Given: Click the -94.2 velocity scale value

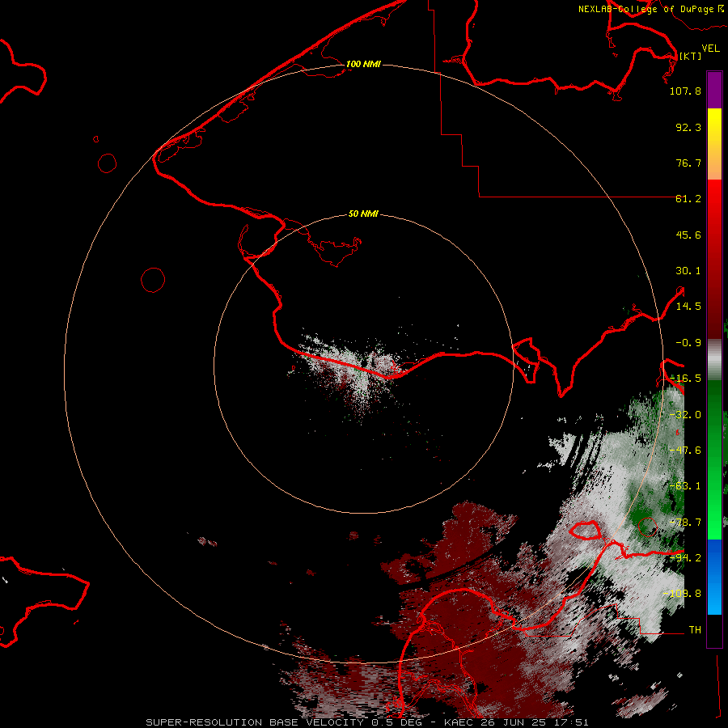Looking at the screenshot, I should point(685,558).
